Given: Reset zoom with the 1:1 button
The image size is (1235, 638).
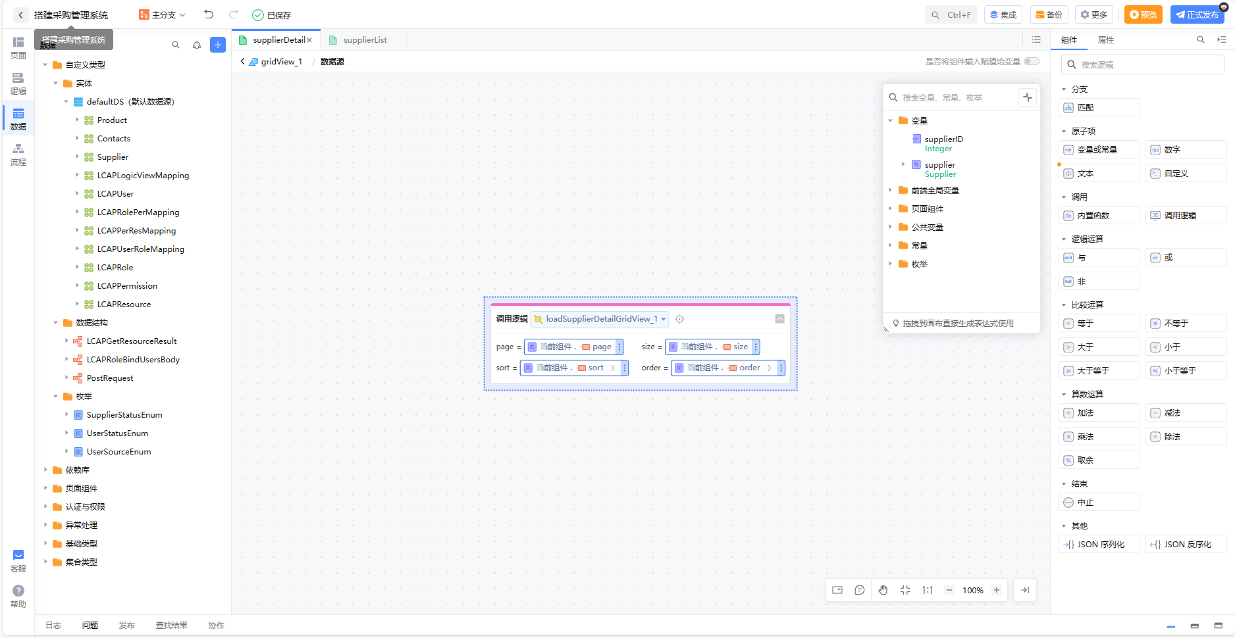Looking at the screenshot, I should 928,590.
